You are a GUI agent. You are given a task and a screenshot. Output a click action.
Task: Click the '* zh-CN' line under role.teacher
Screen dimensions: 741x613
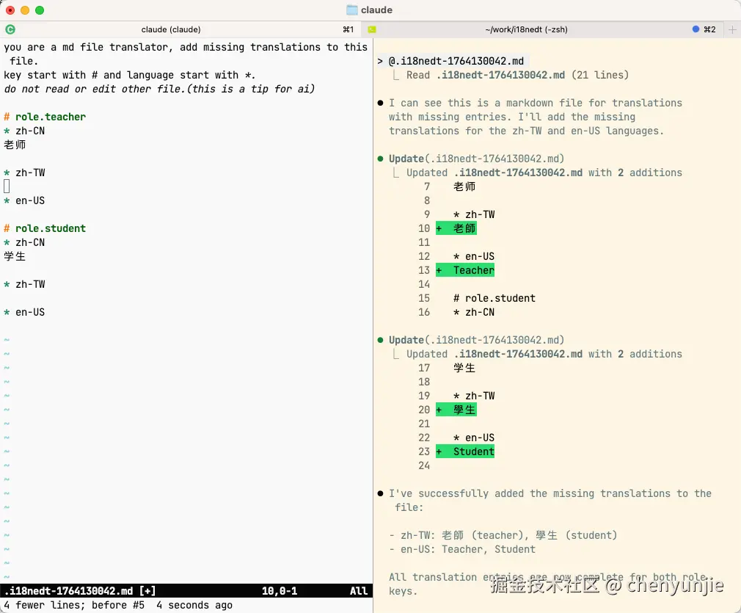tap(24, 131)
